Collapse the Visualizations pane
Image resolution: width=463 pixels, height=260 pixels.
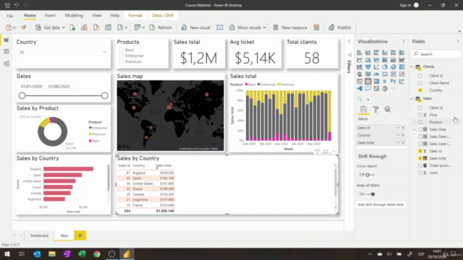pyautogui.click(x=404, y=42)
